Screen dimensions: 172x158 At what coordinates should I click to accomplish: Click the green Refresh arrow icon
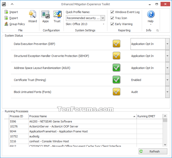pyautogui.click(x=141, y=151)
